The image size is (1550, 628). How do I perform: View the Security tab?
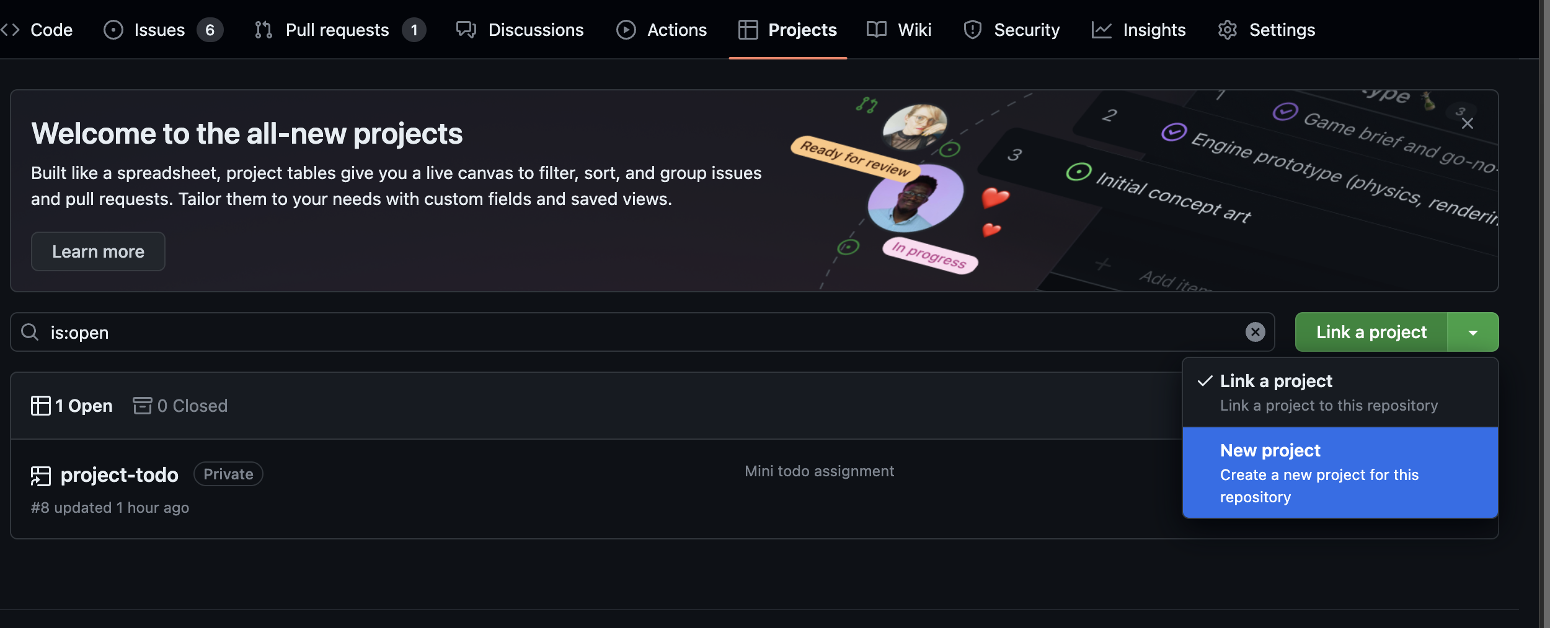(1011, 30)
